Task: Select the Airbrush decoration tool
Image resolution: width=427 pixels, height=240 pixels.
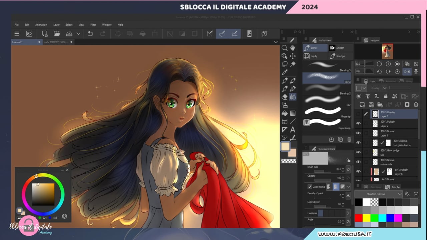Action: coord(285,105)
